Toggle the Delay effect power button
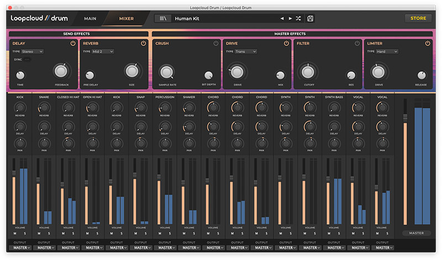This screenshot has width=442, height=260. click(73, 44)
